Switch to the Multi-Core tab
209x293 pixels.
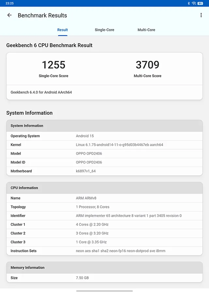(x=146, y=30)
